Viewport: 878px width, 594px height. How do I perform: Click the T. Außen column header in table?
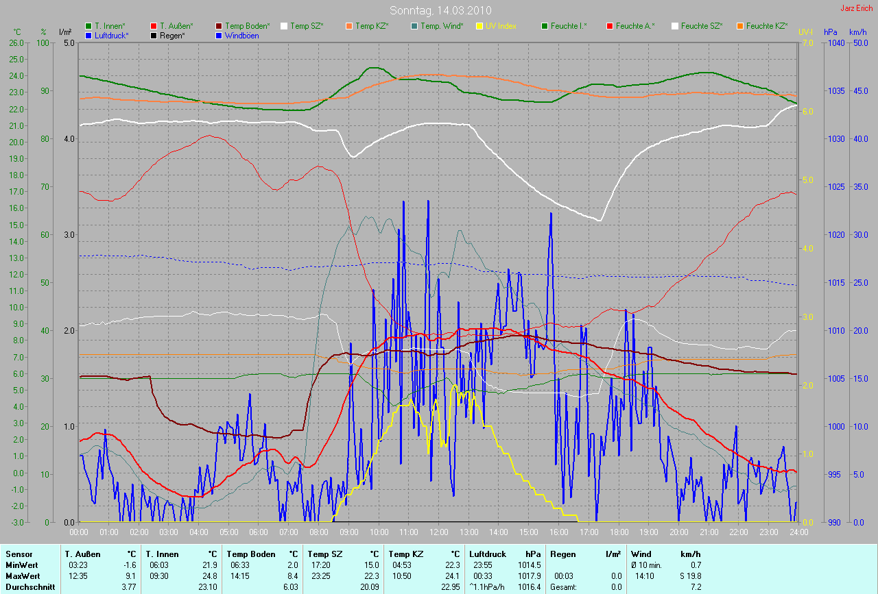point(82,554)
